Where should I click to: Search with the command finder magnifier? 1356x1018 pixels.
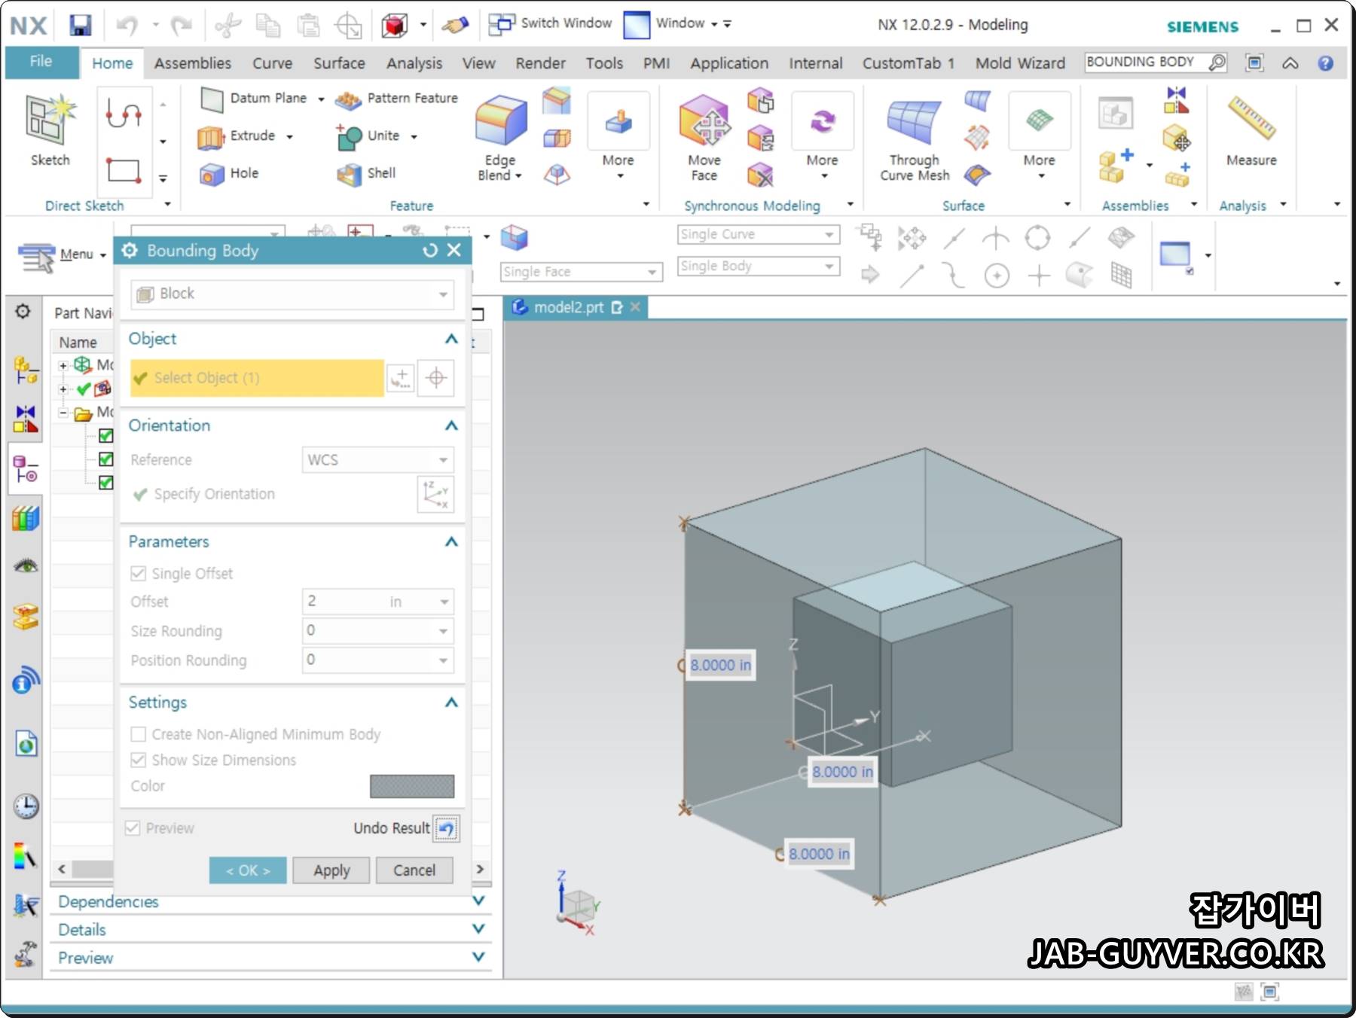(x=1217, y=62)
